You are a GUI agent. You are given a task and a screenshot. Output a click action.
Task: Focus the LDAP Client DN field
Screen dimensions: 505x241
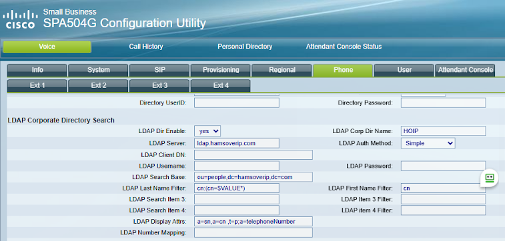coord(254,154)
